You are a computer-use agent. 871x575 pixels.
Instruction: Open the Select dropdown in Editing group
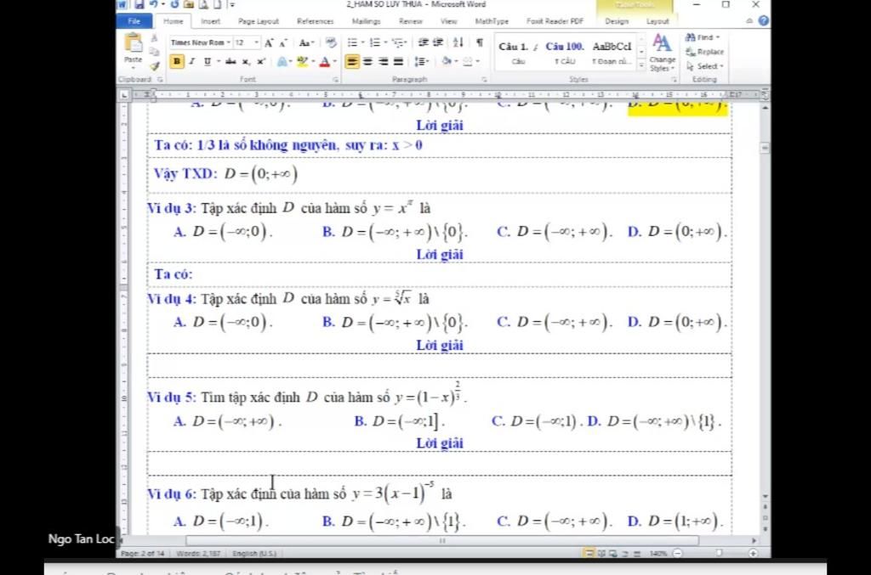[705, 66]
